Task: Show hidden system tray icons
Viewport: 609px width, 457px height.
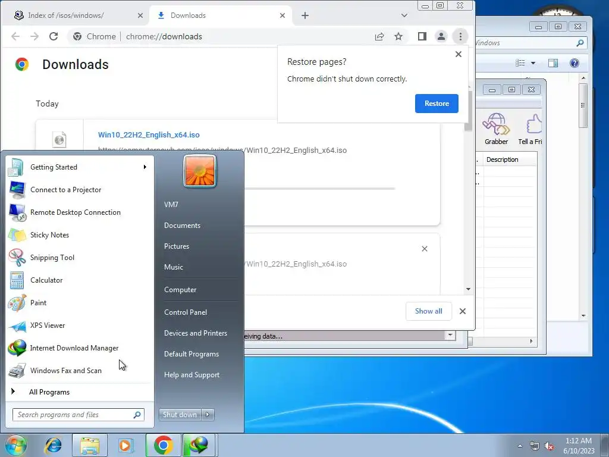Action: coord(520,446)
